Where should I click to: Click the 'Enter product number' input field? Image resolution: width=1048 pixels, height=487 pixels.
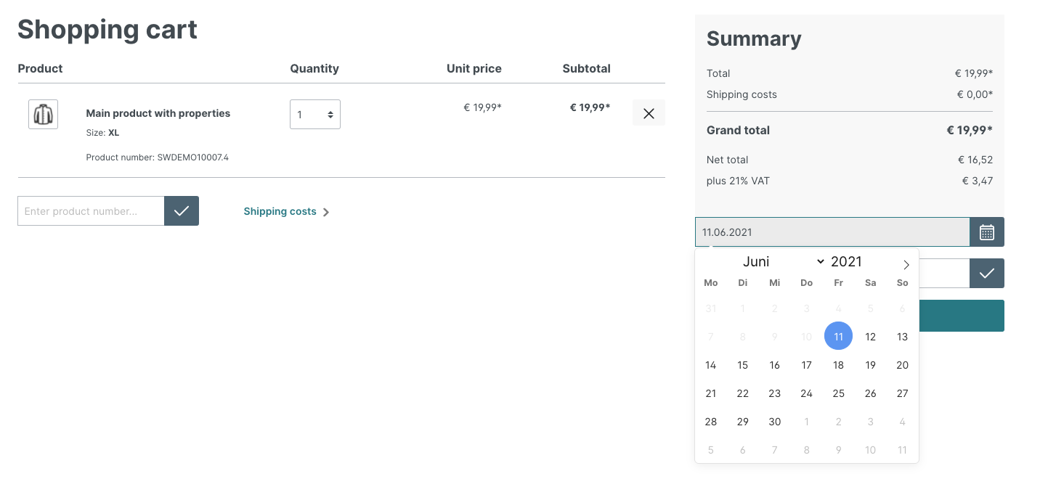(x=91, y=211)
